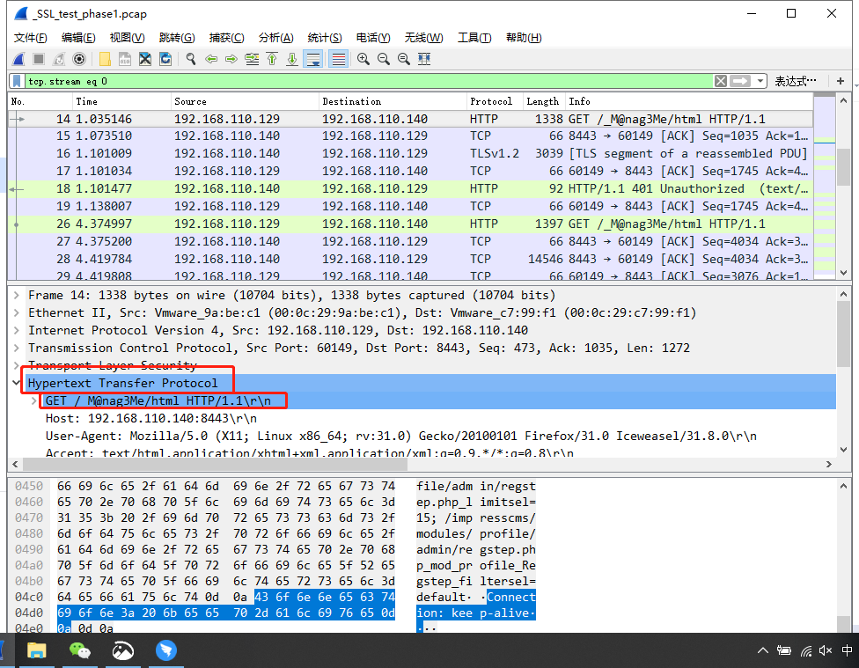Open the 分析(A) menu
Image resolution: width=859 pixels, height=668 pixels.
coord(275,38)
